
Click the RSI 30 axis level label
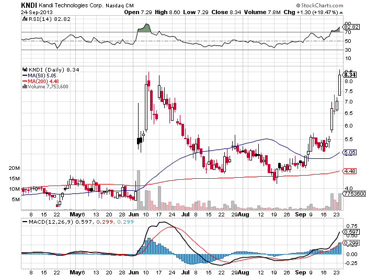click(348, 50)
